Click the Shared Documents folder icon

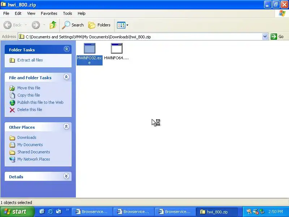[x=12, y=152]
